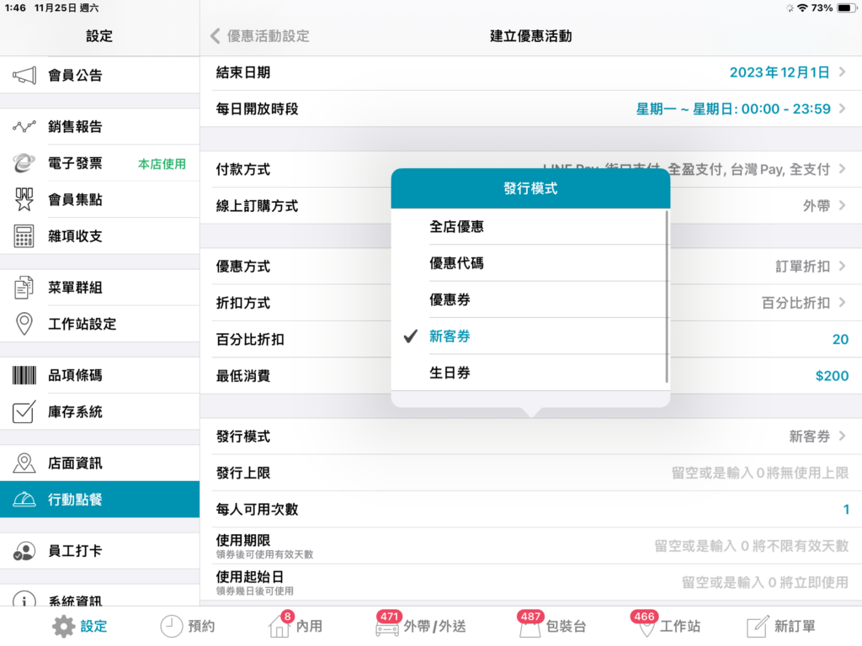Open 庫存系統 in the sidebar
The height and width of the screenshot is (646, 862).
[x=99, y=412]
